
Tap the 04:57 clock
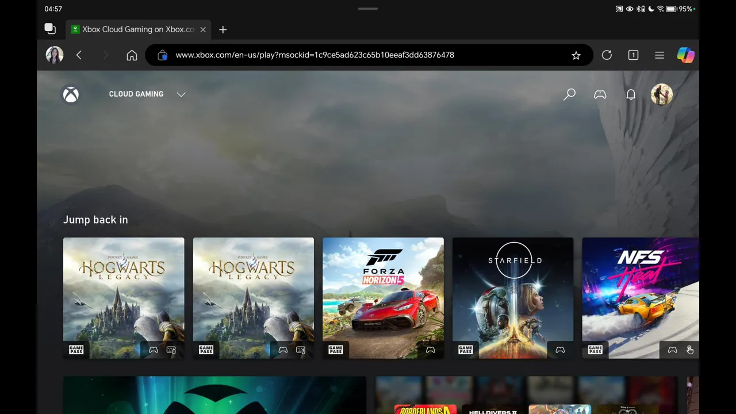pos(53,9)
